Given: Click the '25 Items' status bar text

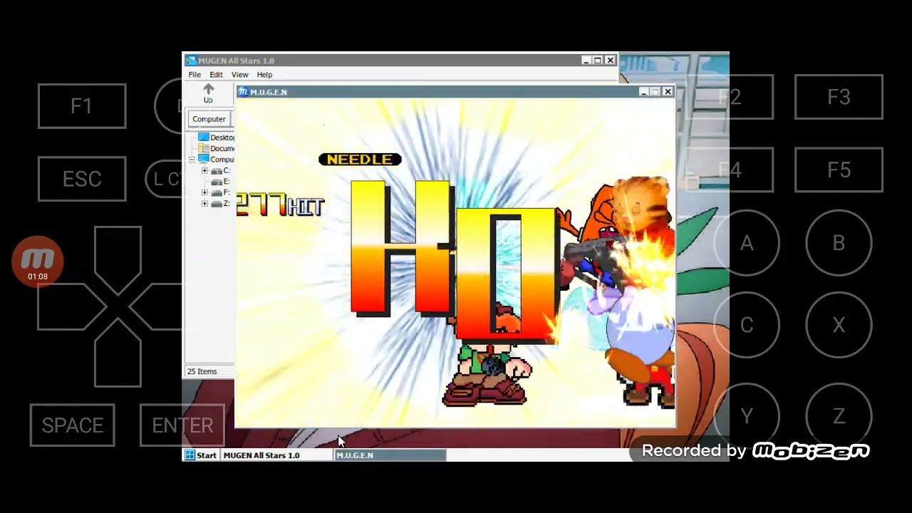Looking at the screenshot, I should click(202, 371).
